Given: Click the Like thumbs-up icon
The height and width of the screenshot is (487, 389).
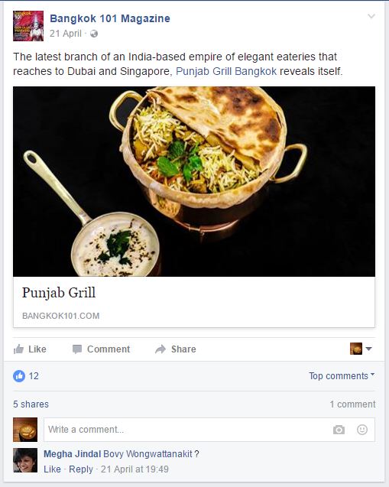Looking at the screenshot, I should [18, 349].
